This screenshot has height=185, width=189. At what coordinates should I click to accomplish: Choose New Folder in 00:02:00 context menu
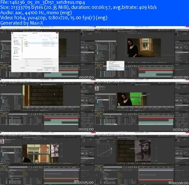(x=111, y=63)
